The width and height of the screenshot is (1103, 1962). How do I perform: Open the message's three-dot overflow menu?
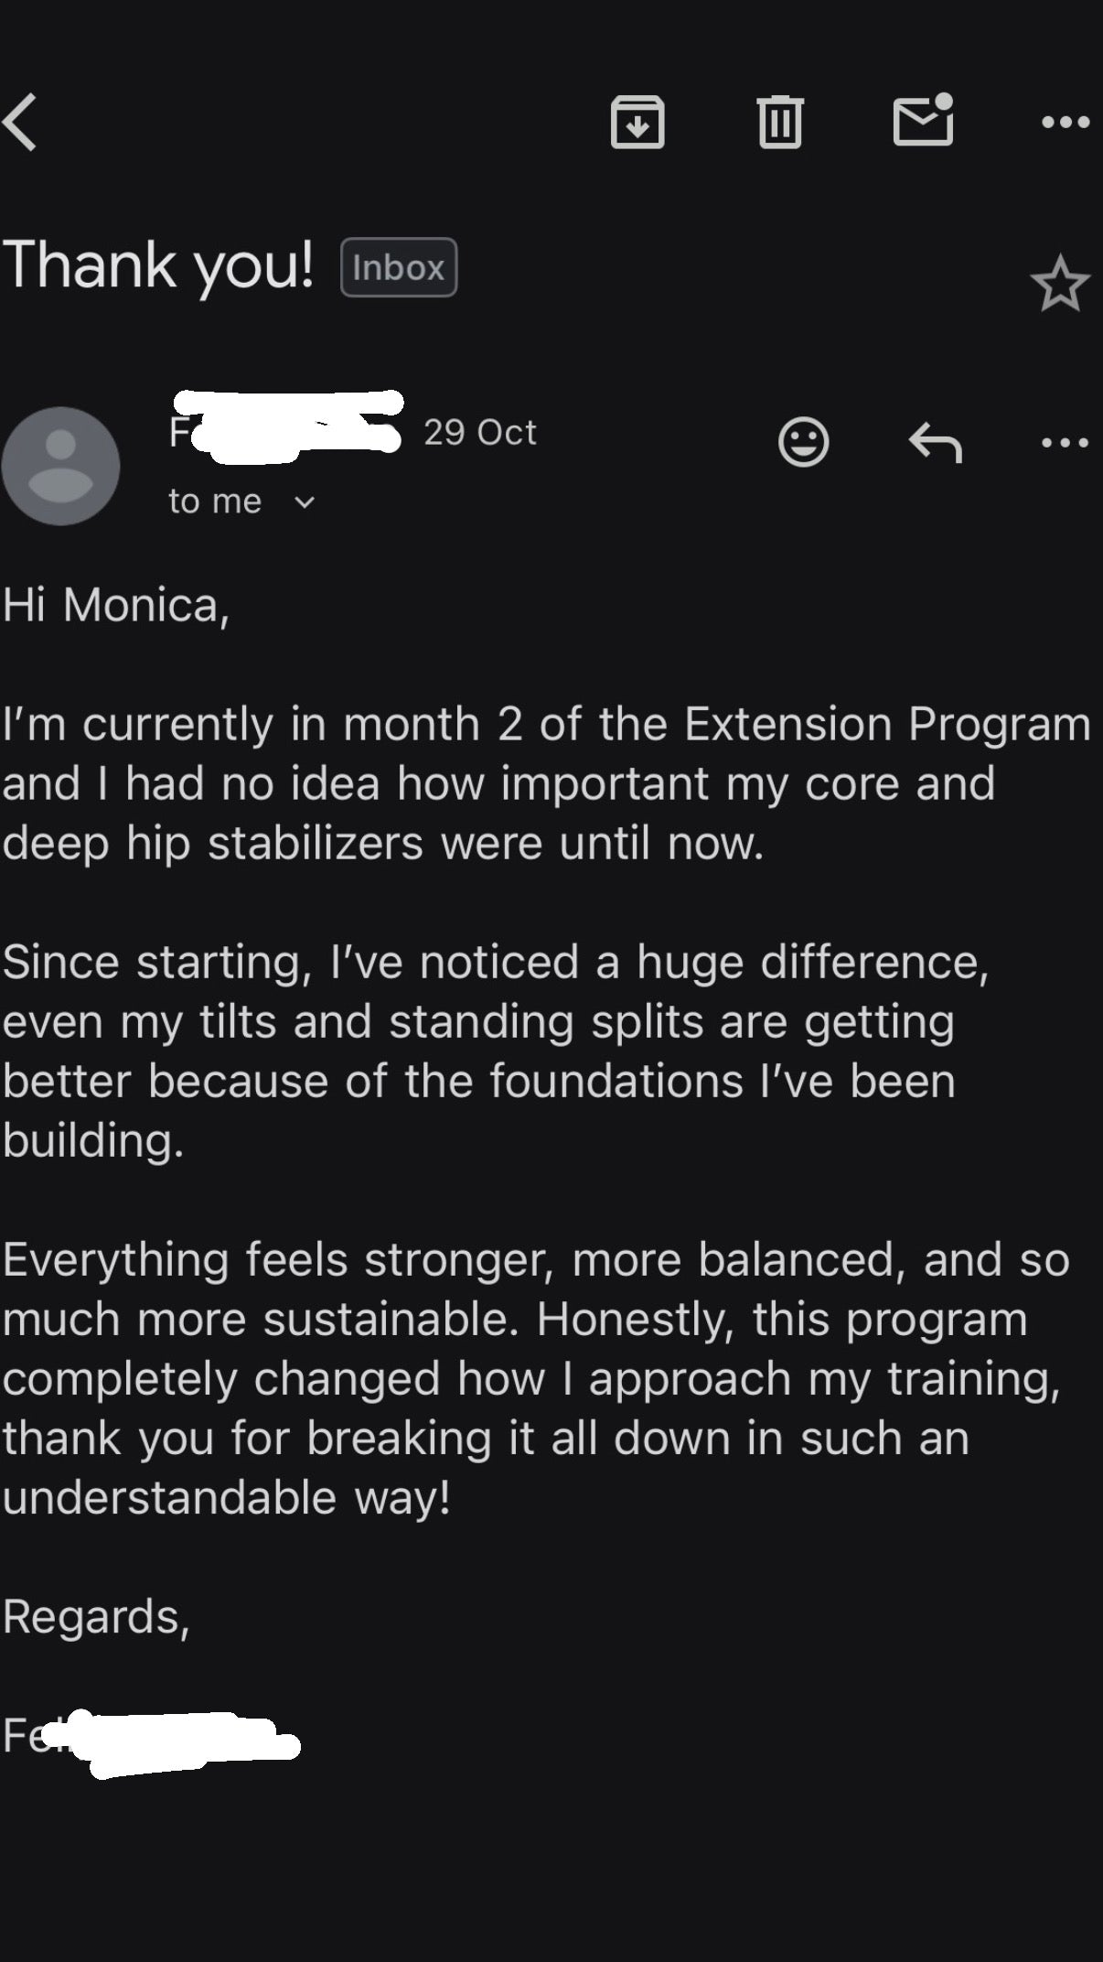tap(1066, 443)
